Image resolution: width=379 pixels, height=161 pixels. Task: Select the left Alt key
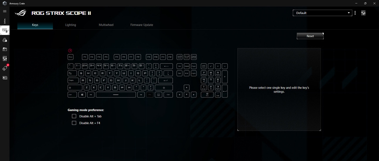(x=91, y=95)
